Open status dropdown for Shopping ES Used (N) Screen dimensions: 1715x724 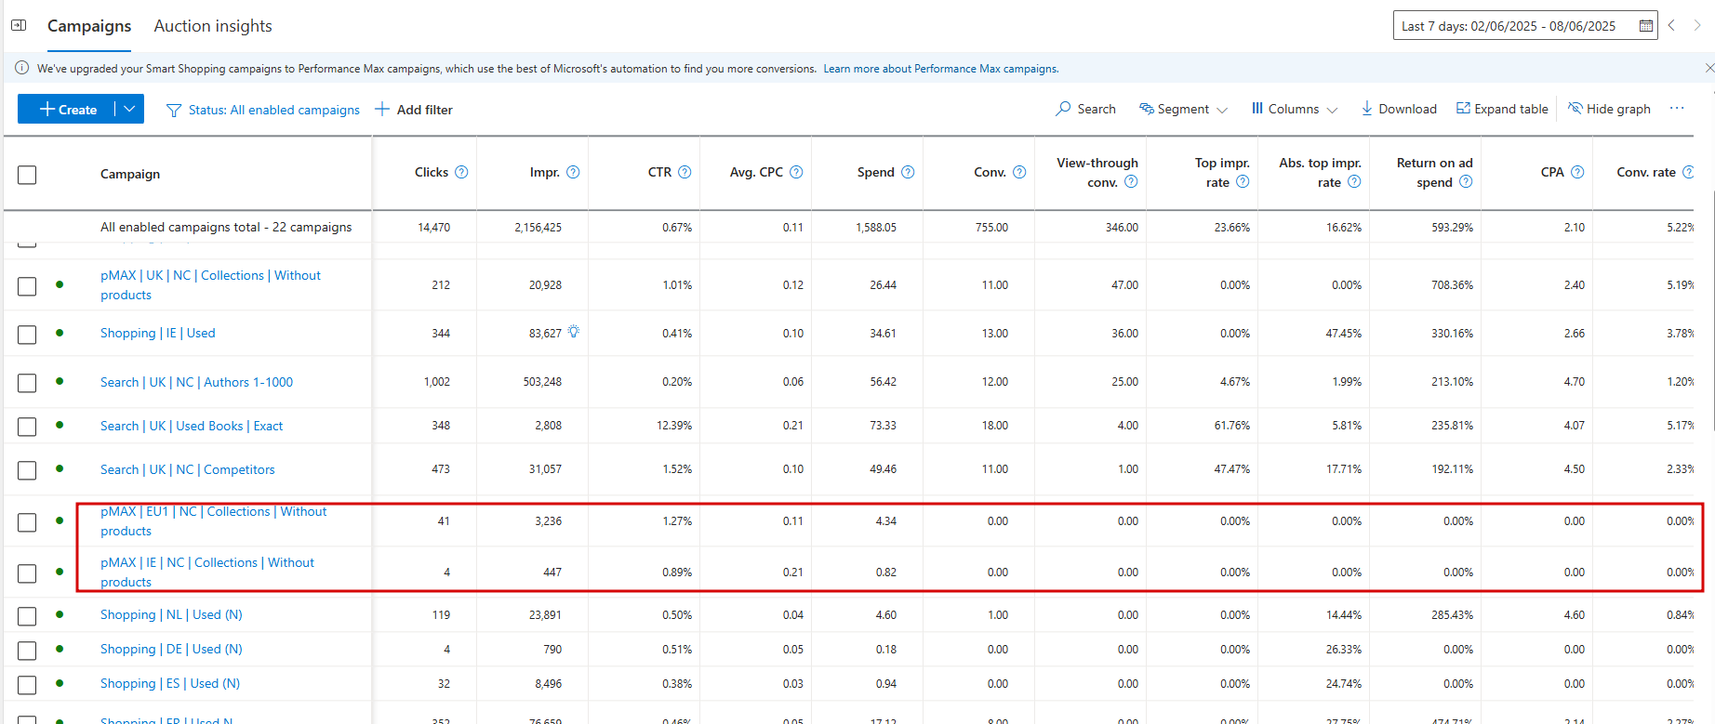[60, 683]
